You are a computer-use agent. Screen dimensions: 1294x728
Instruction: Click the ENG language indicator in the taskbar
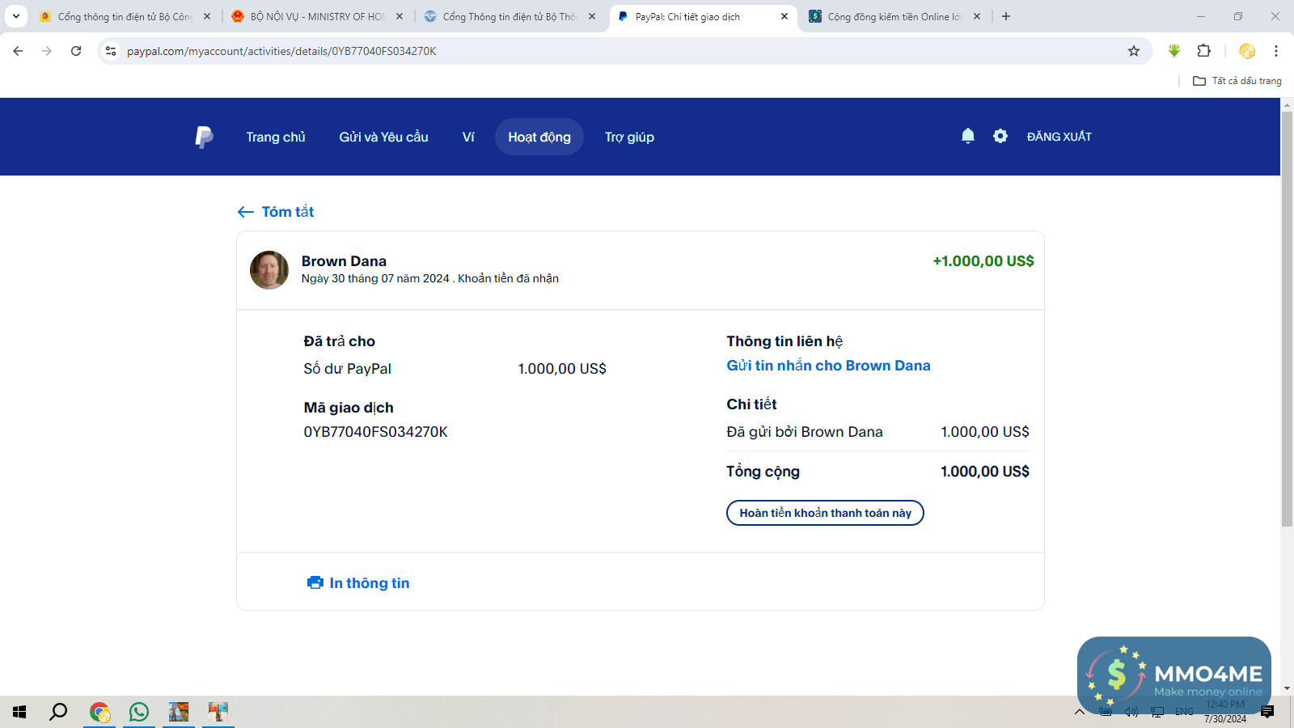pyautogui.click(x=1184, y=712)
